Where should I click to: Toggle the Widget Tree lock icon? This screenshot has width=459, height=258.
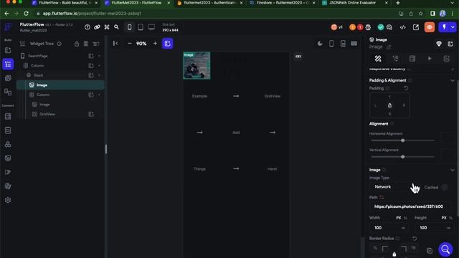click(77, 44)
